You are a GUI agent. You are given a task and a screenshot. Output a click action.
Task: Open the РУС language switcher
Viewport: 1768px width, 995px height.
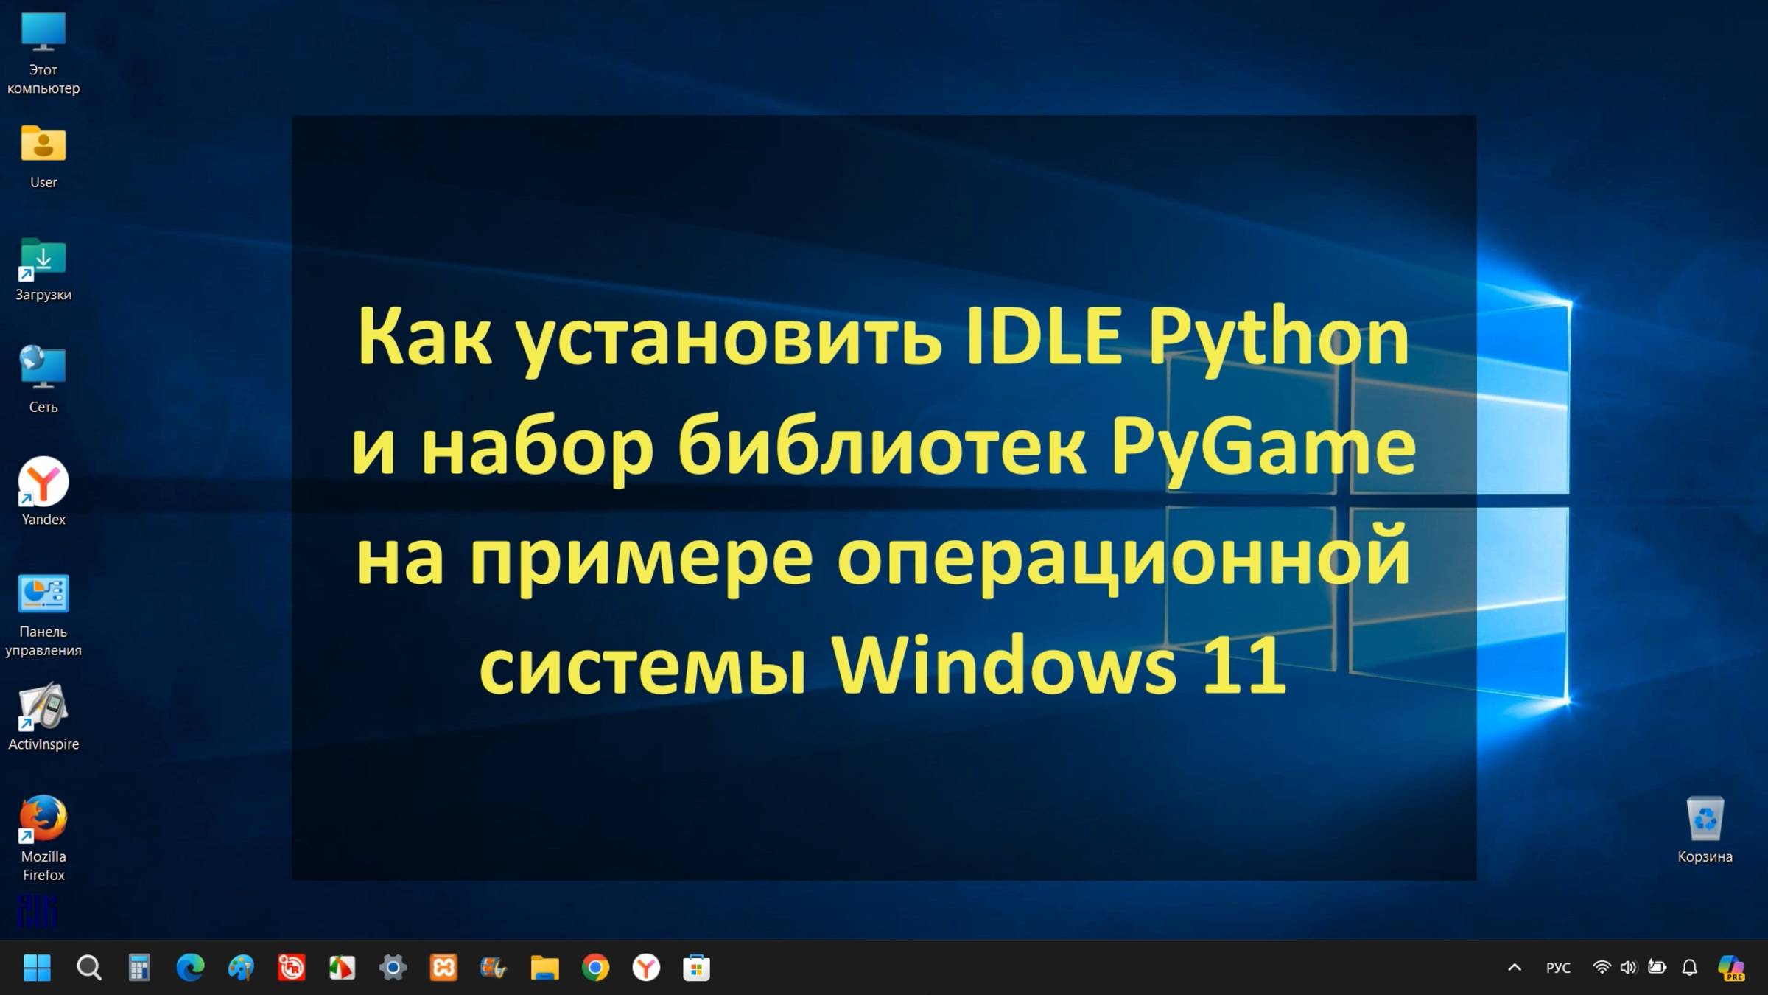pyautogui.click(x=1557, y=968)
